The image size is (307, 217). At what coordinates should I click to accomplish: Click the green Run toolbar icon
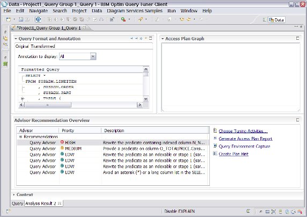point(123,19)
